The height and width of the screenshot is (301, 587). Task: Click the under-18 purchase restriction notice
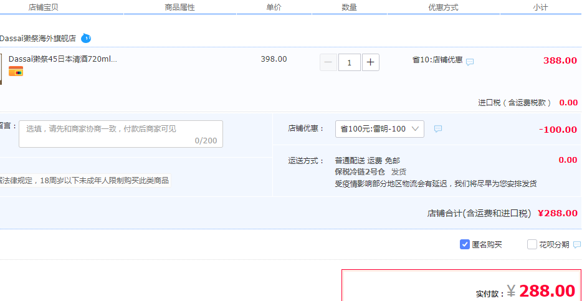pos(85,181)
